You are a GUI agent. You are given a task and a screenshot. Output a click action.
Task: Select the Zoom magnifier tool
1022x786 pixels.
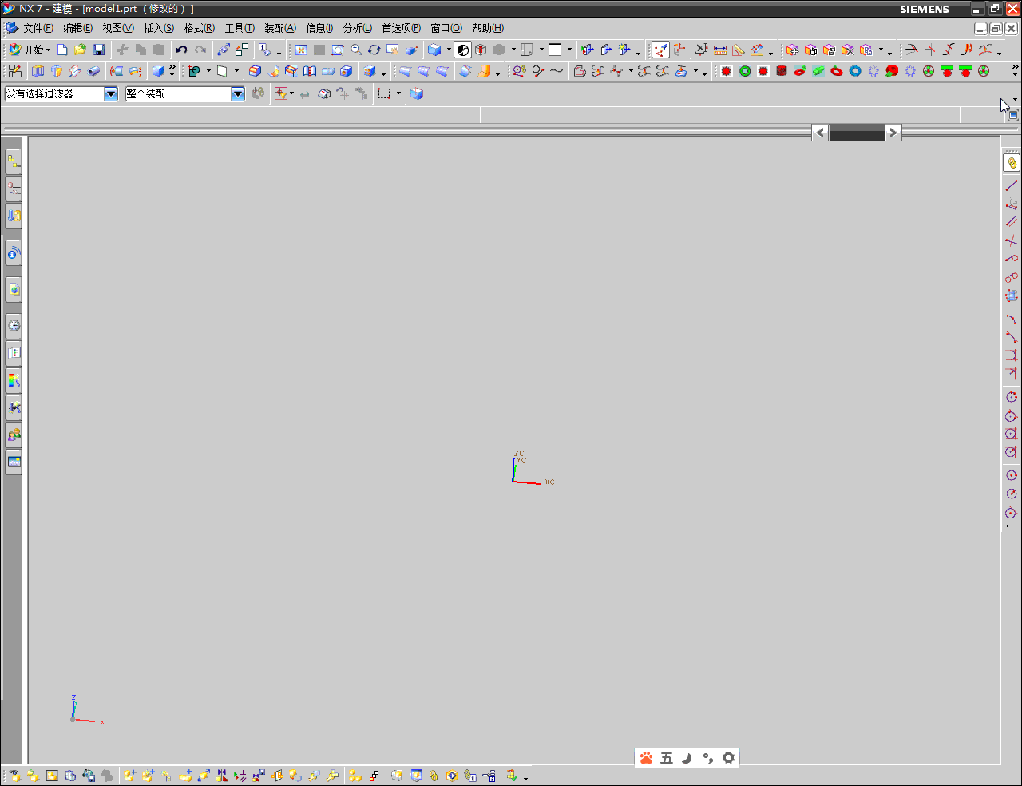[356, 50]
